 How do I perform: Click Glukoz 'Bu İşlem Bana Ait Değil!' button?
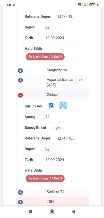coord(45,178)
